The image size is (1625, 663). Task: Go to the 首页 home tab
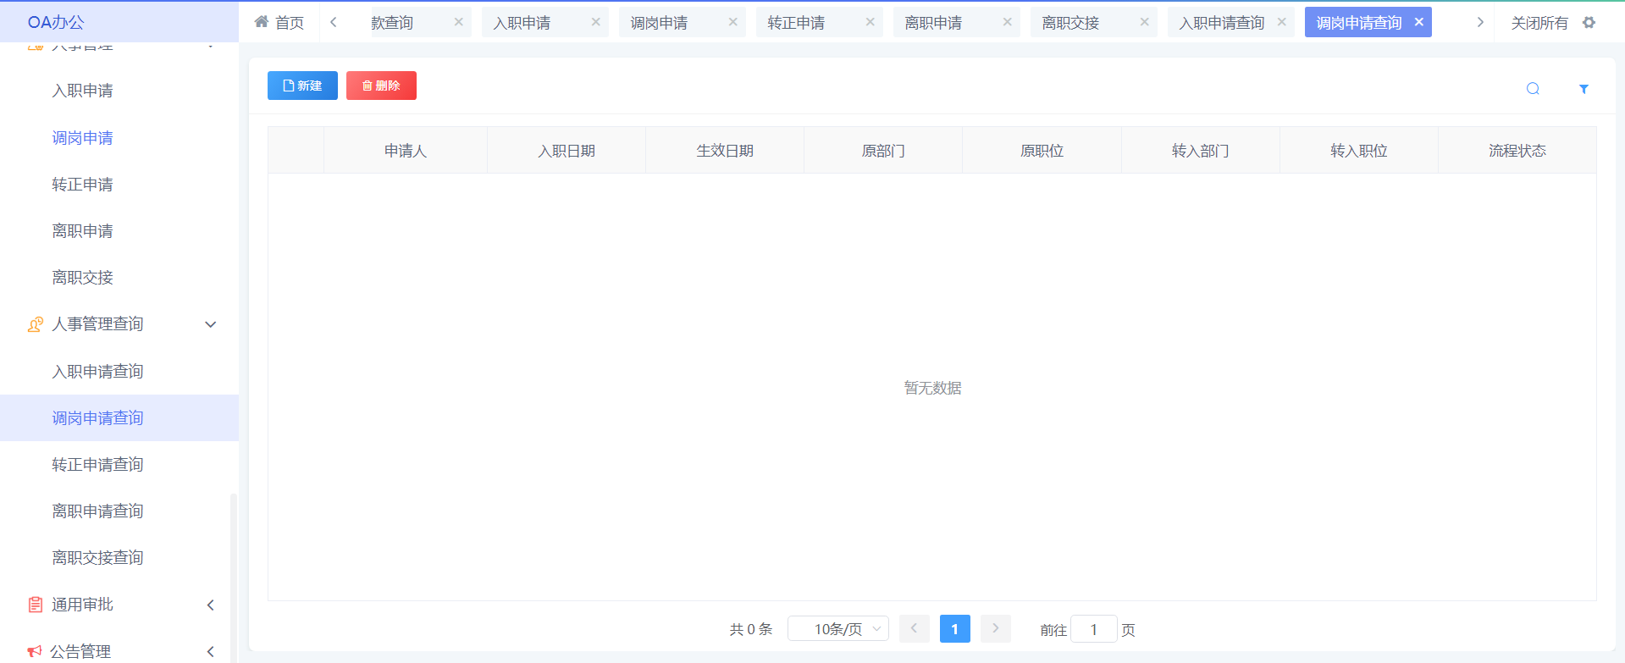279,23
